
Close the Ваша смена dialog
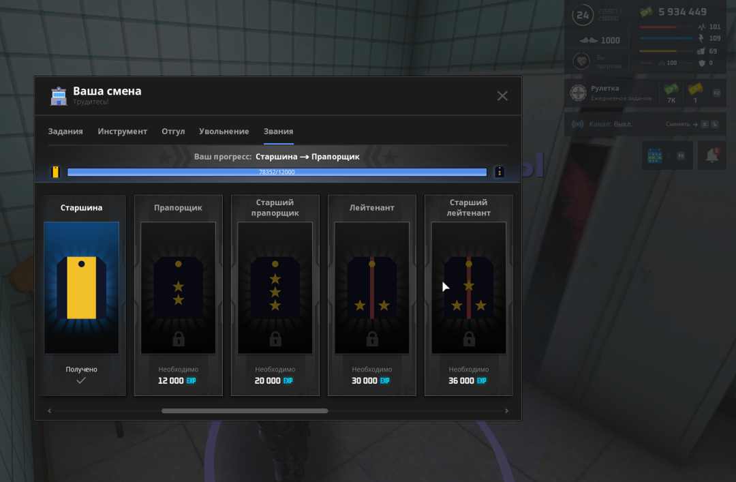click(x=502, y=96)
